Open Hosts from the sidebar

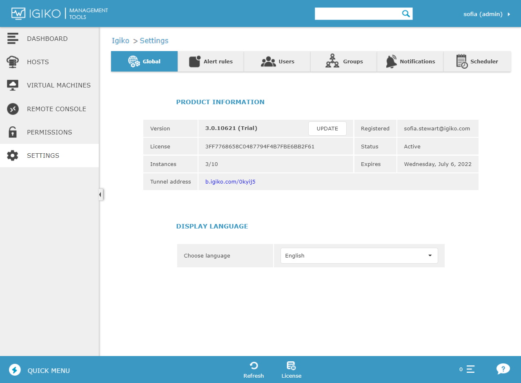click(49, 62)
